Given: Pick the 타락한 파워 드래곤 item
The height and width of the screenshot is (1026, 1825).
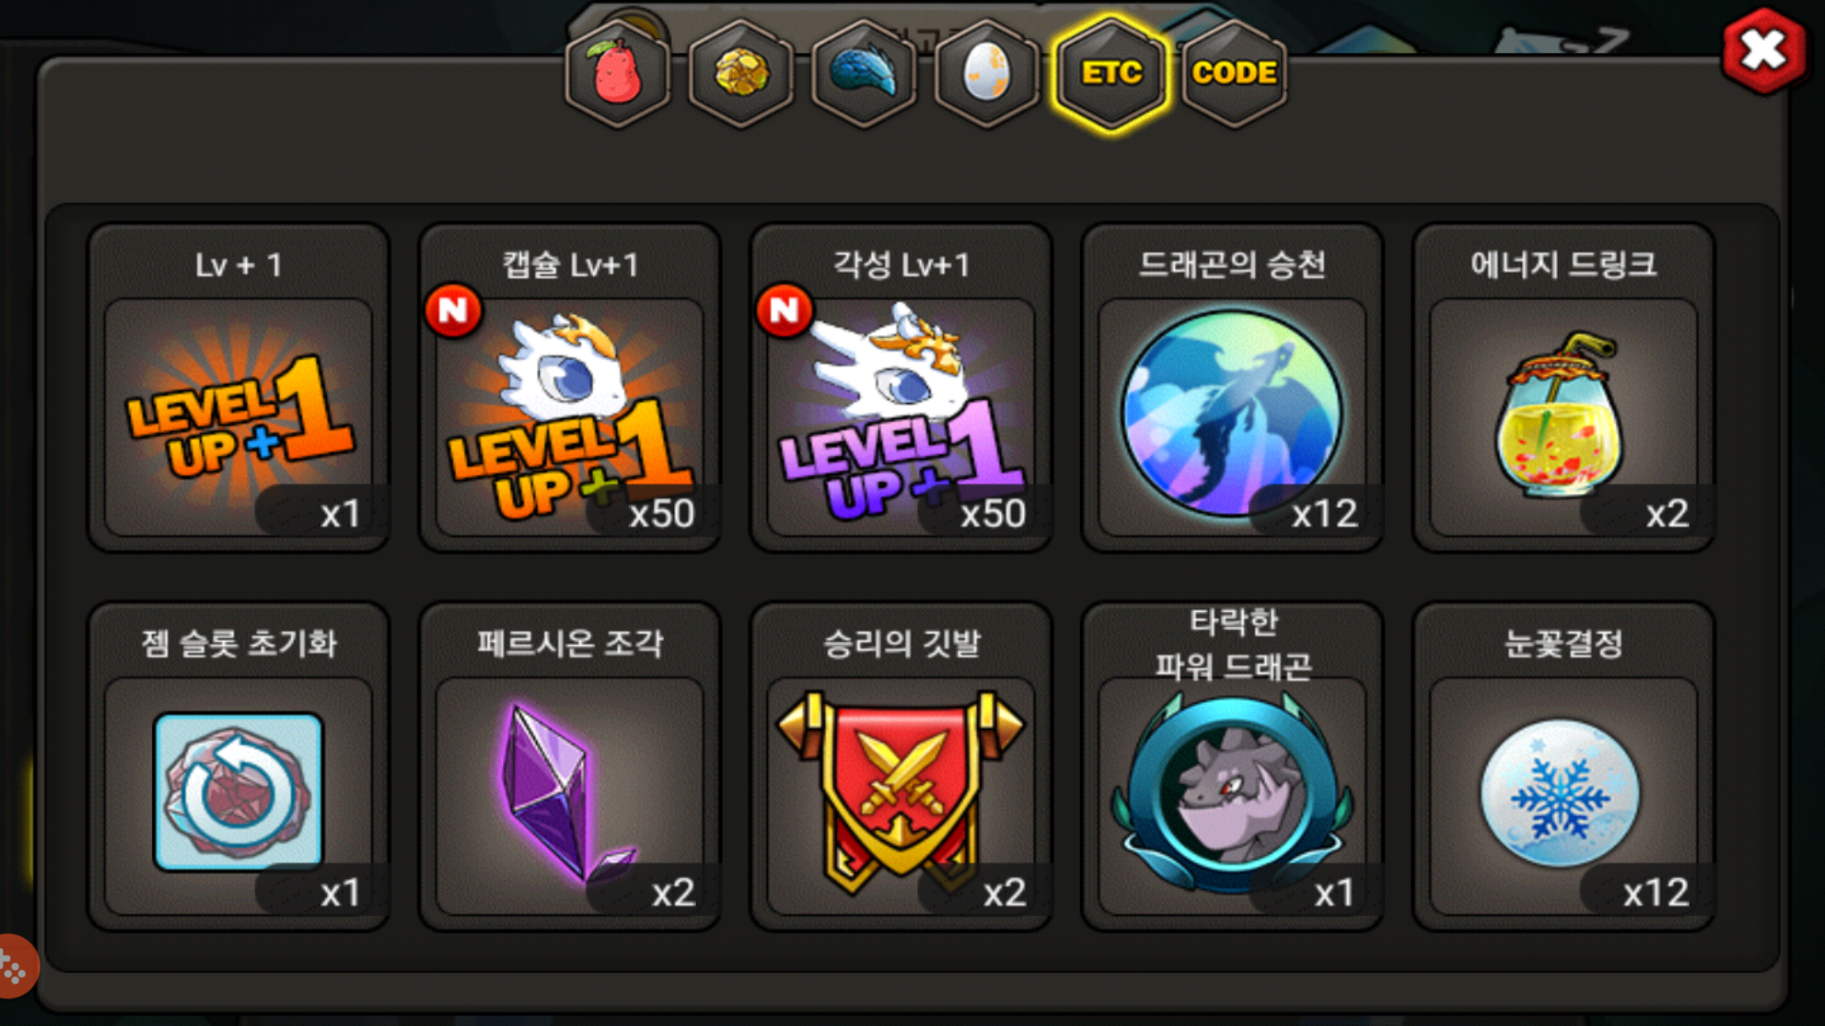Looking at the screenshot, I should 1233,767.
